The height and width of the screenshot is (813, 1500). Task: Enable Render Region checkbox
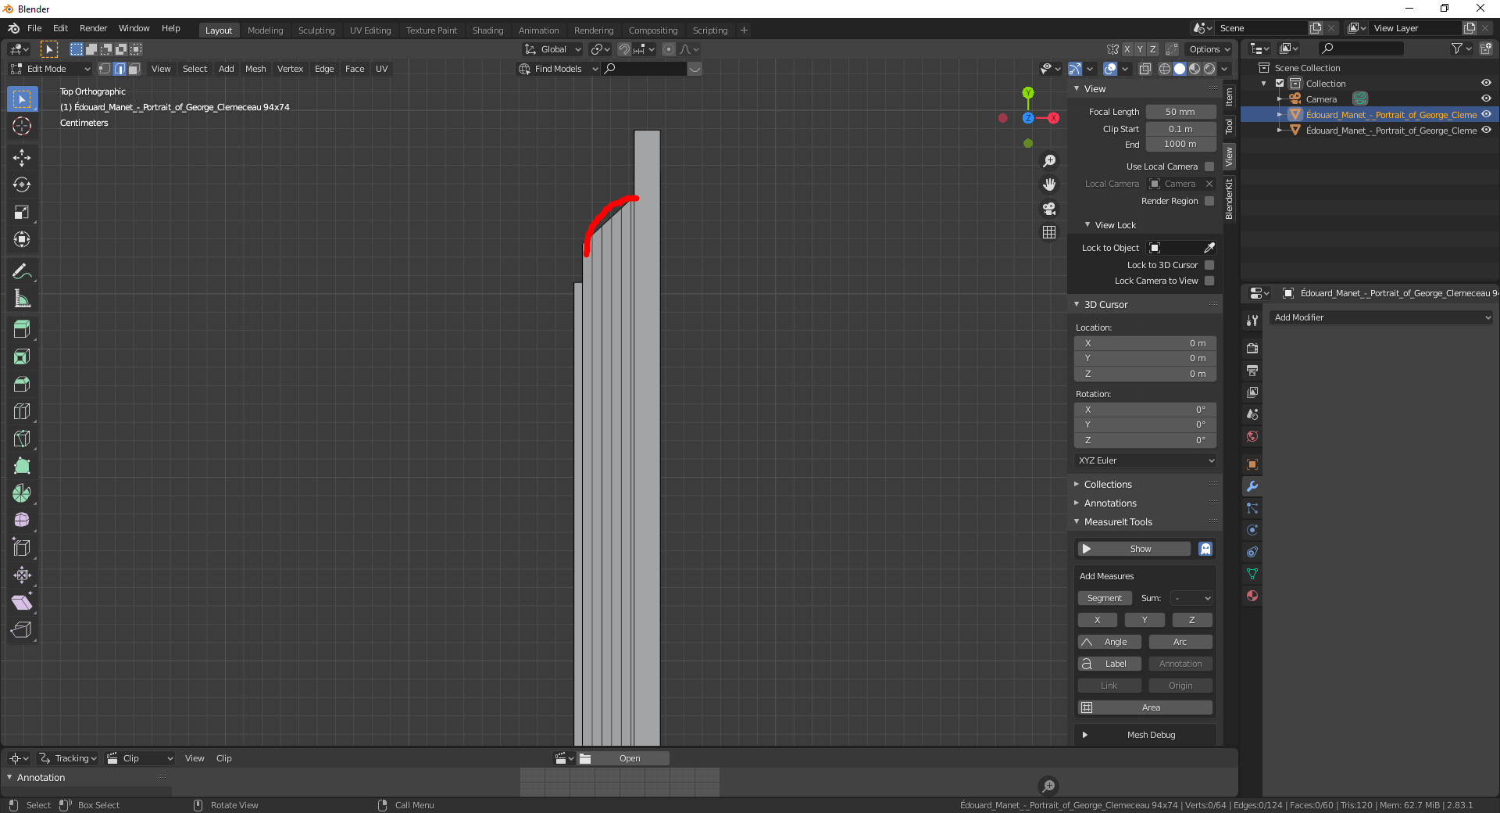(1209, 201)
